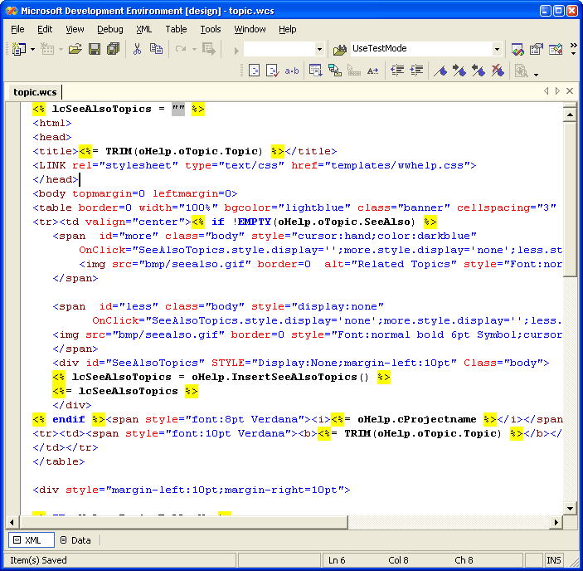
Task: Click the cursor-over-ruler text editor icon
Action: point(353,71)
